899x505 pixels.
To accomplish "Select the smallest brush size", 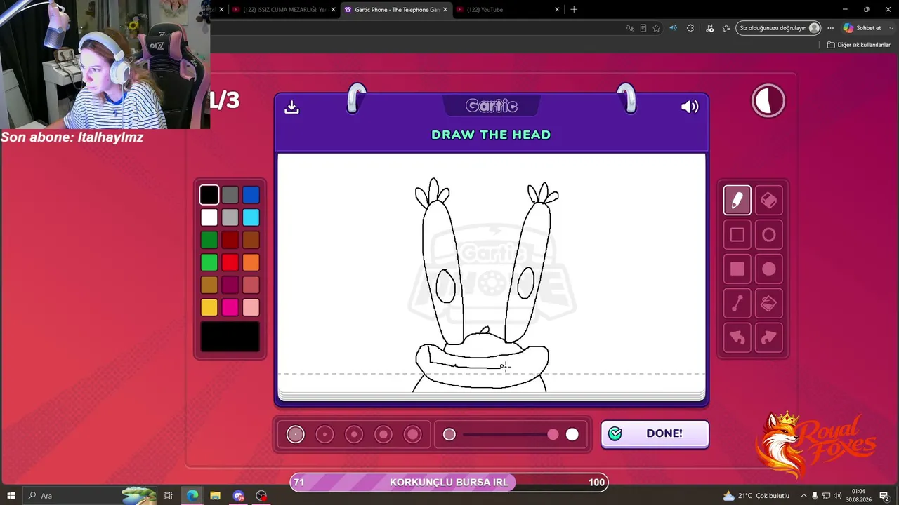I will [x=296, y=435].
